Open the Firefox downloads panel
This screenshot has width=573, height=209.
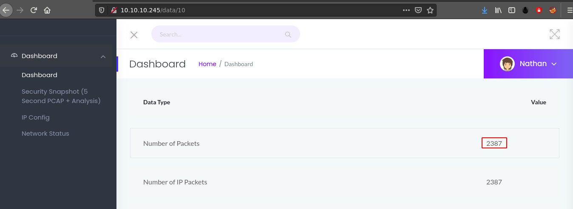[x=485, y=10]
